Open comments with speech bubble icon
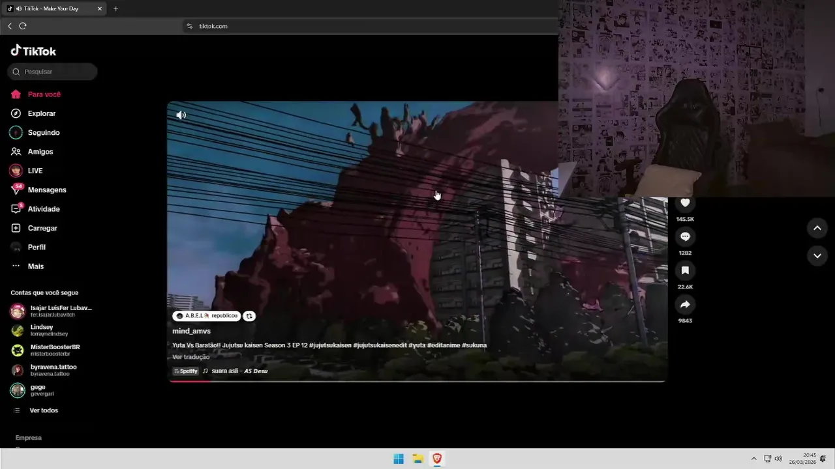The image size is (835, 469). coord(685,236)
